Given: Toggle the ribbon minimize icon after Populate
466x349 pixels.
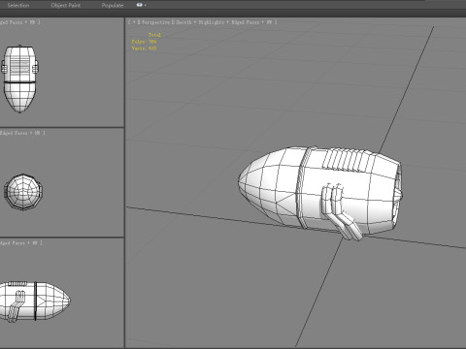Looking at the screenshot, I should (141, 5).
